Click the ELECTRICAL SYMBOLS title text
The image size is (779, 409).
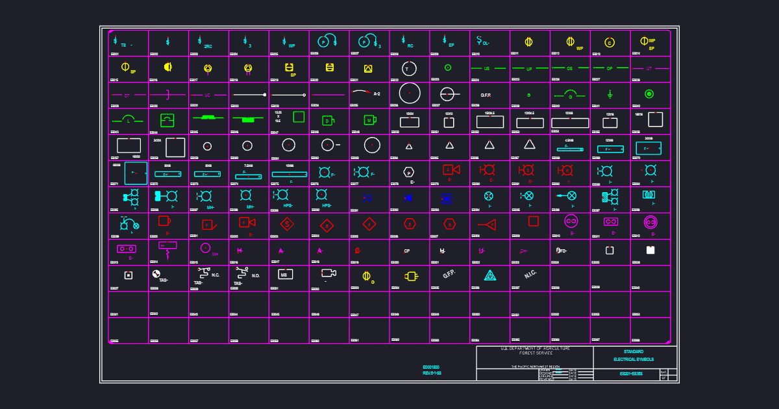[x=634, y=359]
